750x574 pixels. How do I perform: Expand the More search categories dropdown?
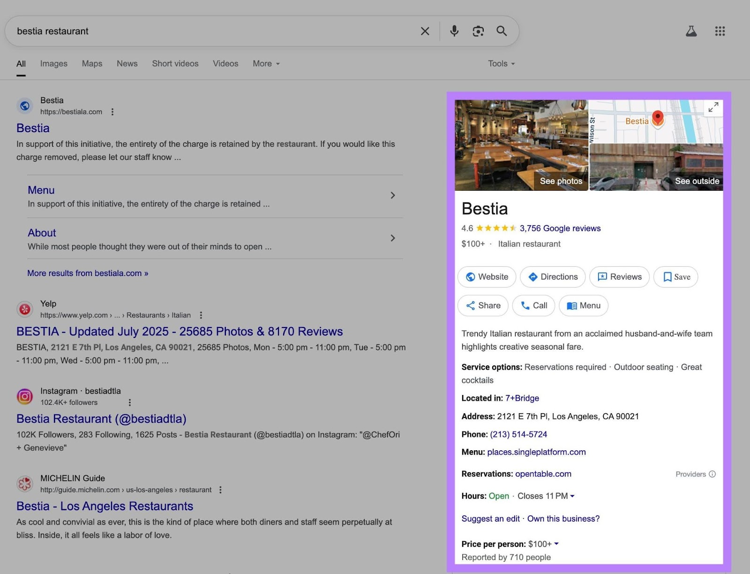click(x=265, y=63)
